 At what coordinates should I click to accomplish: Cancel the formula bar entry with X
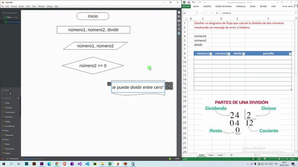click(x=206, y=13)
